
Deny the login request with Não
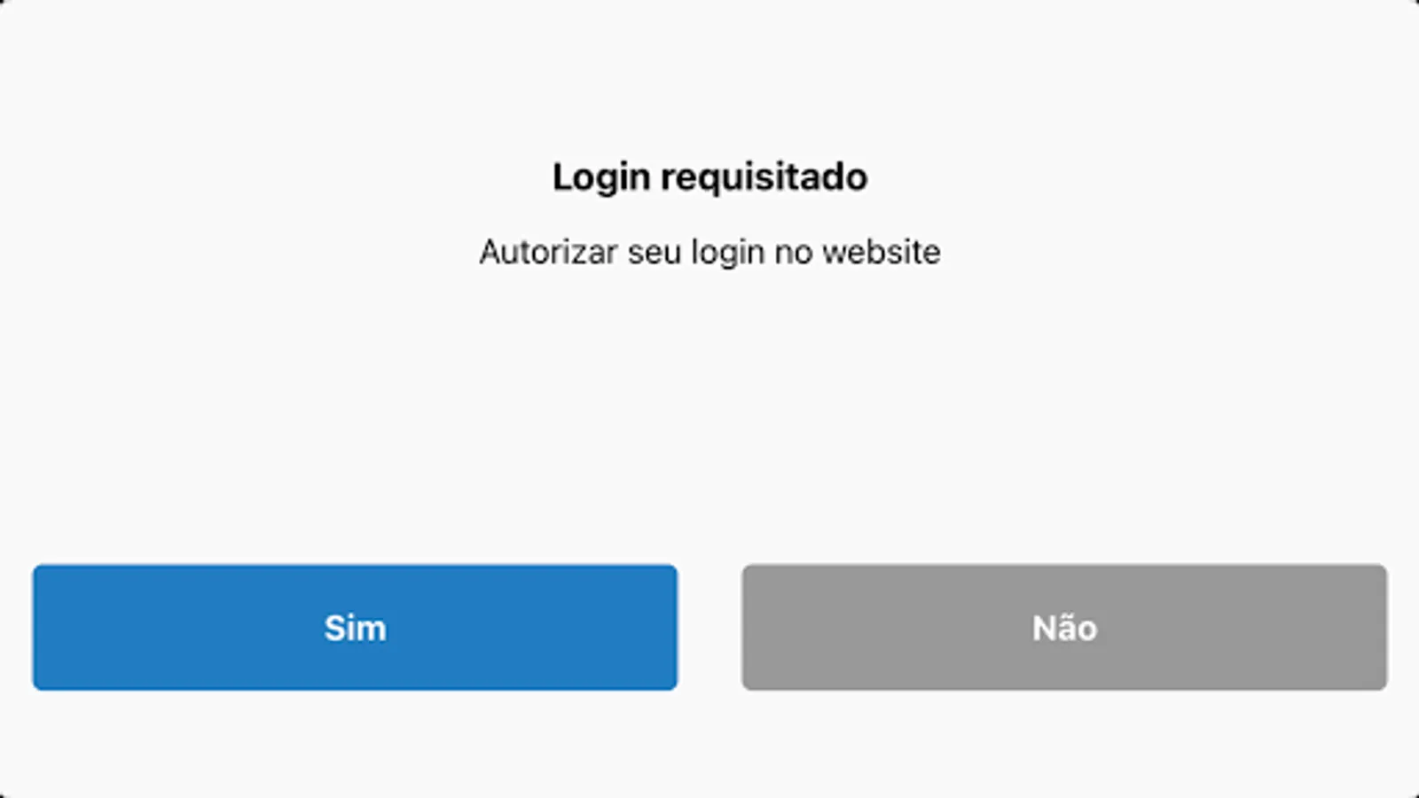pyautogui.click(x=1064, y=627)
